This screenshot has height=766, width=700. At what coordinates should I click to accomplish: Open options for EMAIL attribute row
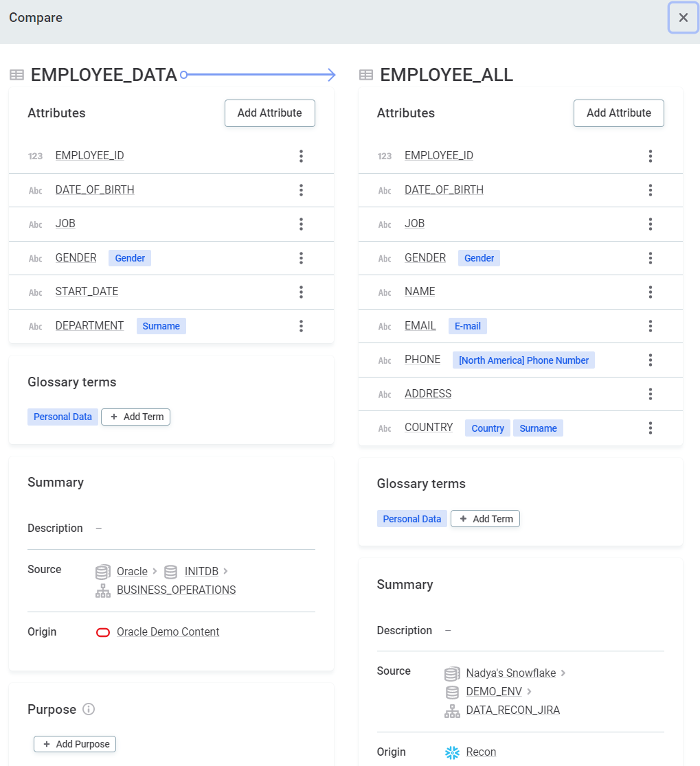click(x=650, y=326)
